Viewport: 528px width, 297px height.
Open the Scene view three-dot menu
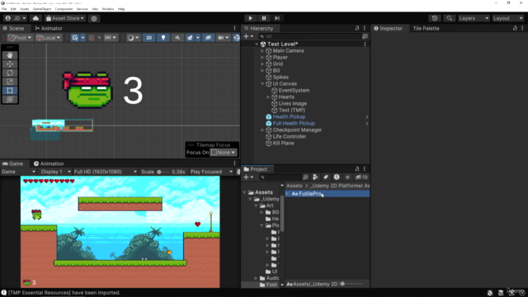[x=234, y=28]
